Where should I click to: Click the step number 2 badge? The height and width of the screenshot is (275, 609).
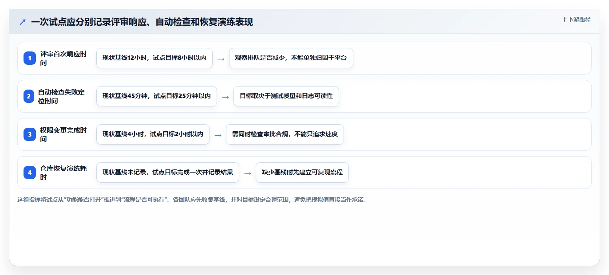tap(29, 96)
